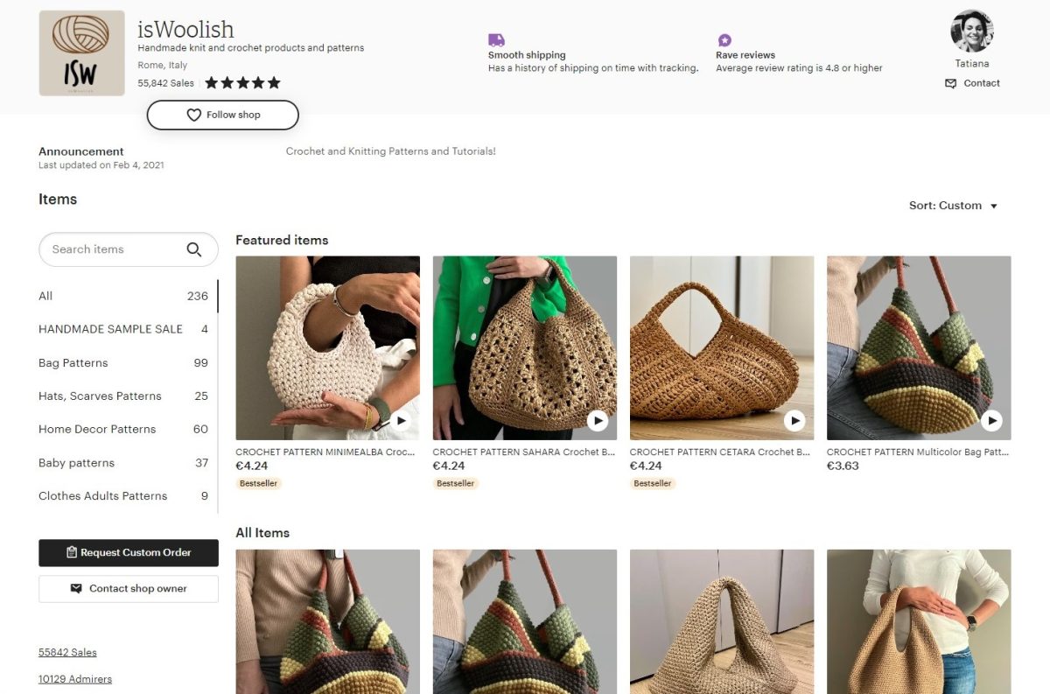1050x694 pixels.
Task: Open the Sort: Custom dropdown
Action: [953, 205]
